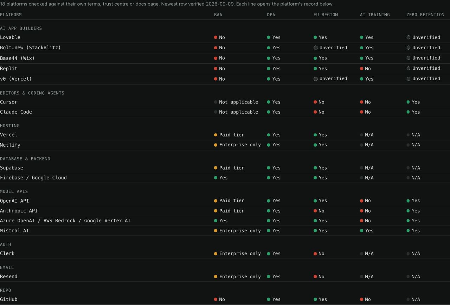Click the AI TRAINING column header
This screenshot has width=450, height=305.
(375, 15)
